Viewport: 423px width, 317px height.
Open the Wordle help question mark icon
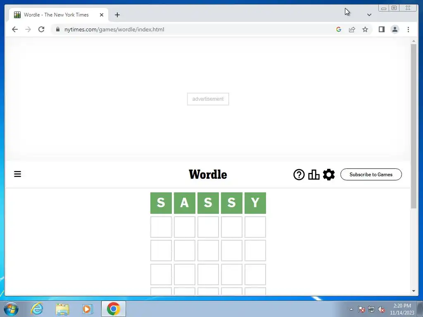(x=299, y=175)
